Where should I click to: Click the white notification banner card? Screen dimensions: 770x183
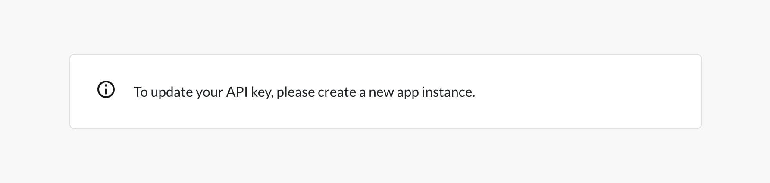385,91
